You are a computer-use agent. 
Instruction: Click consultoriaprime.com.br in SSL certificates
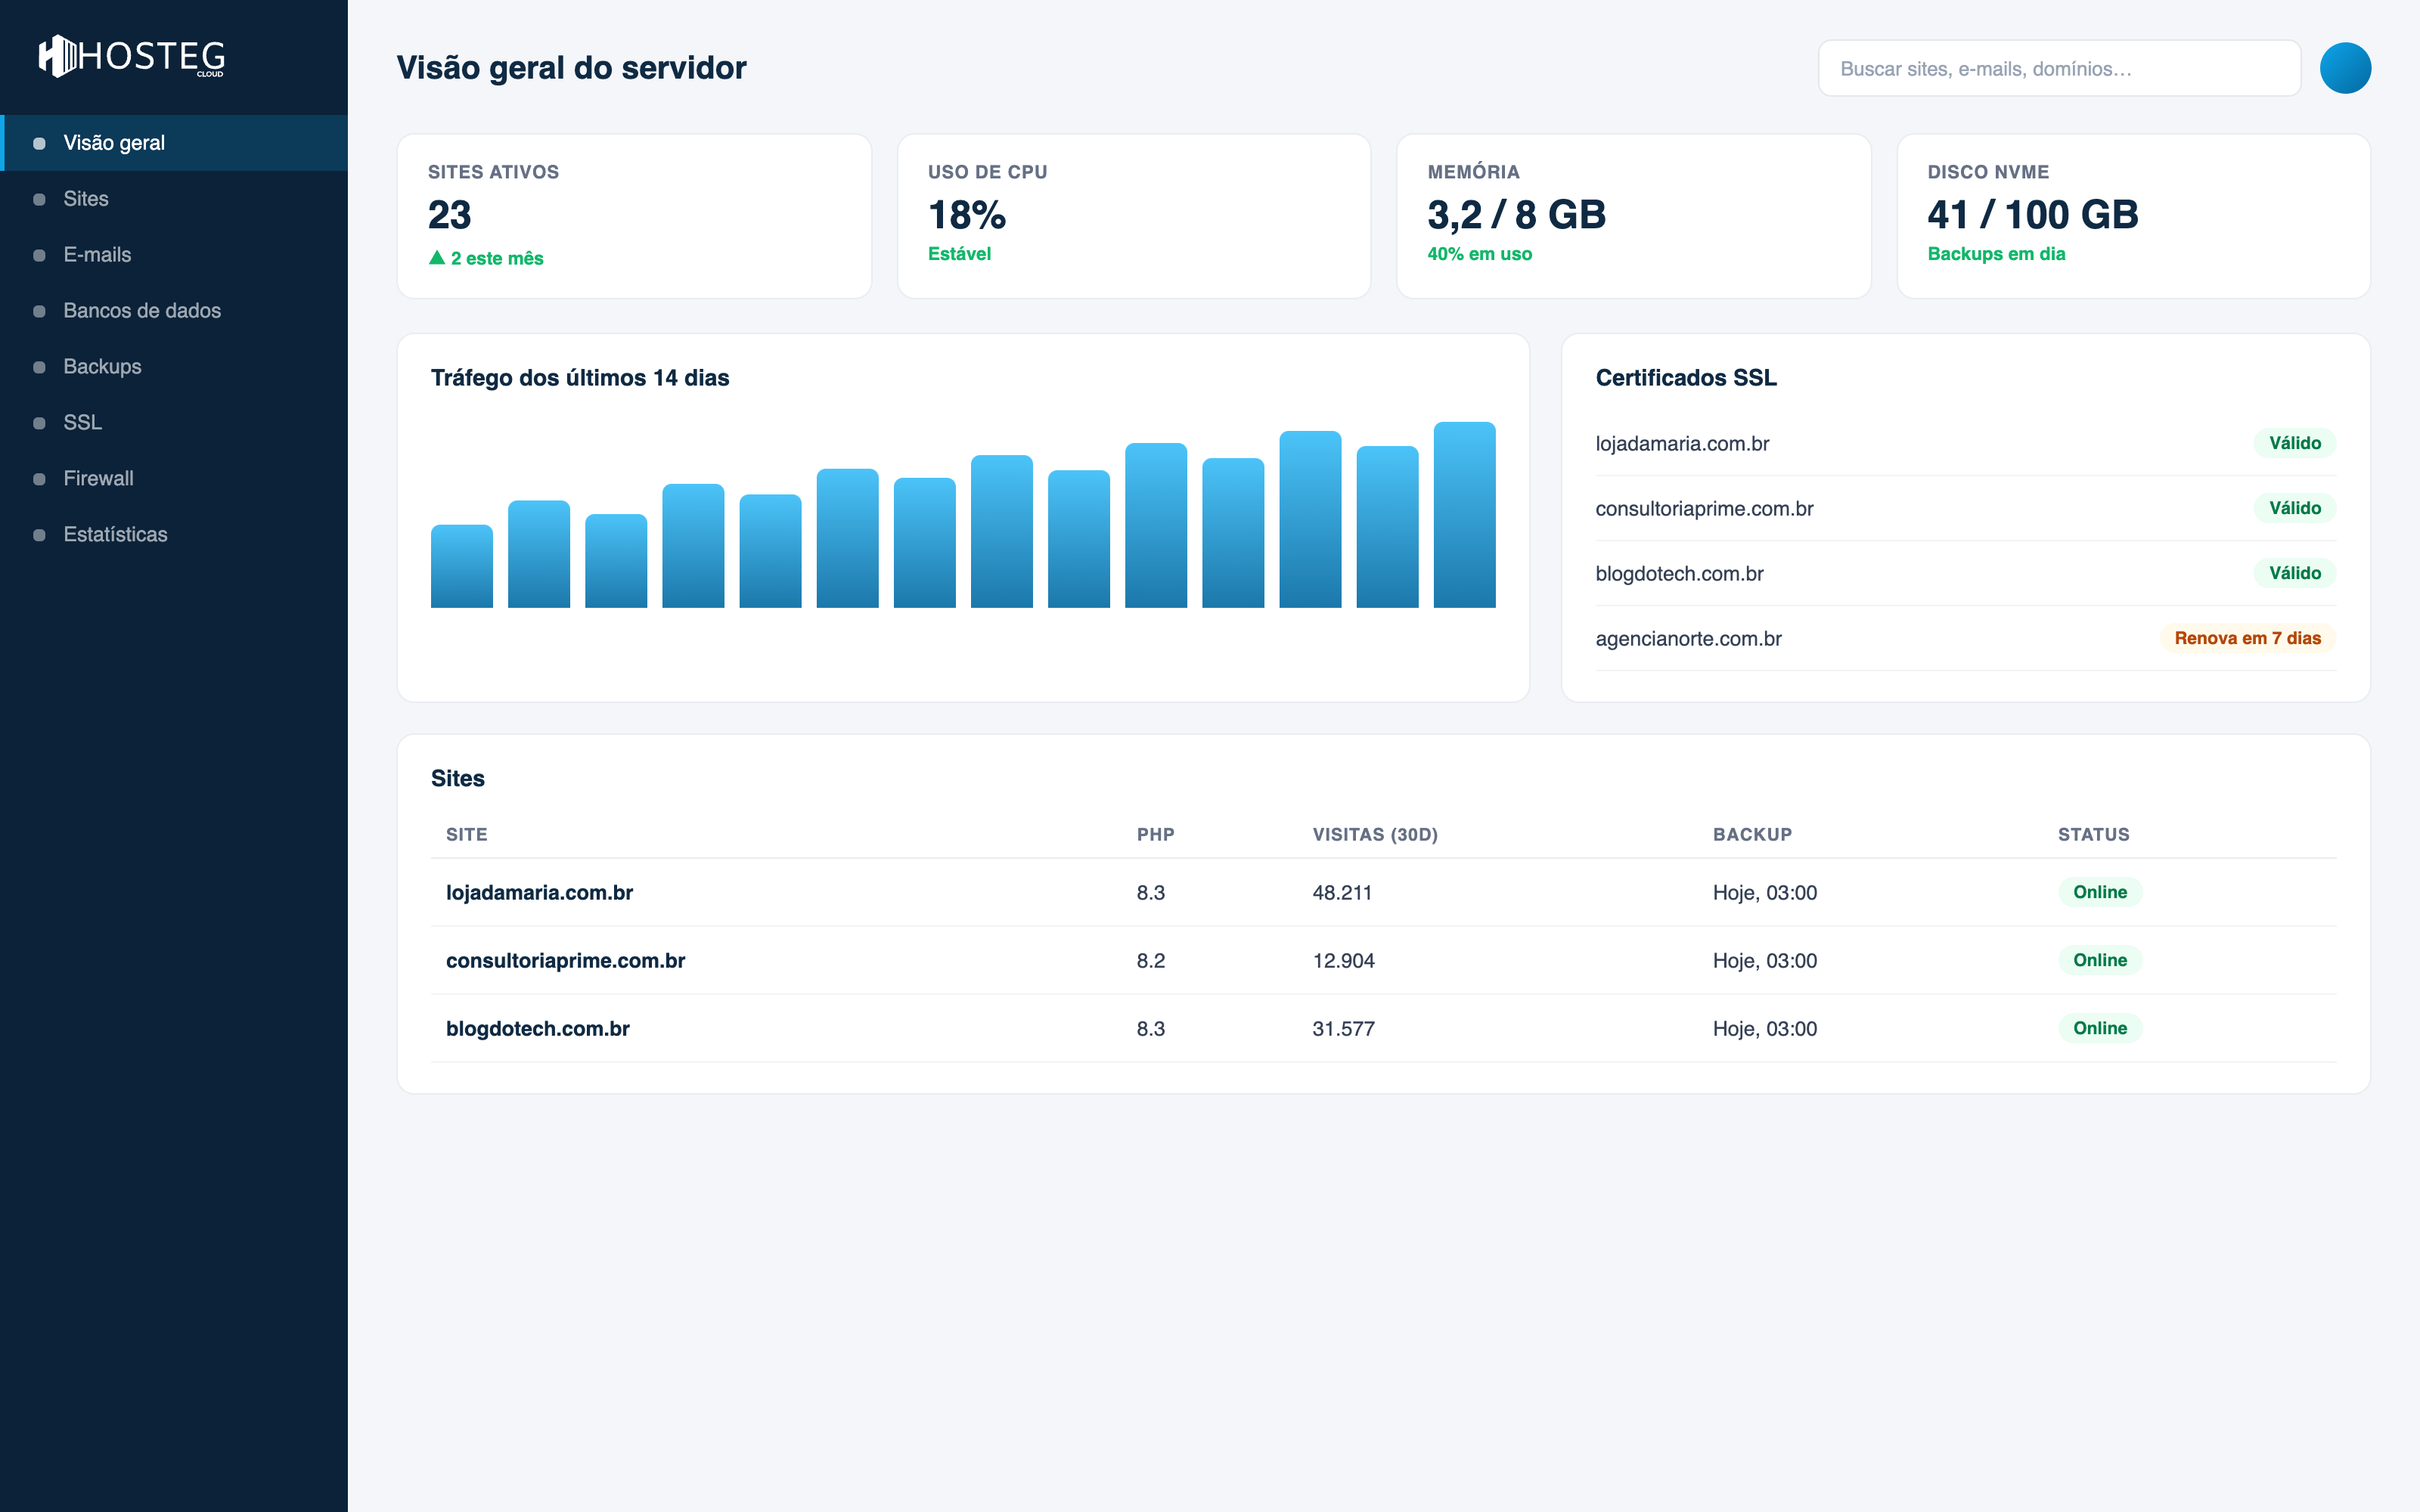[x=1704, y=509]
